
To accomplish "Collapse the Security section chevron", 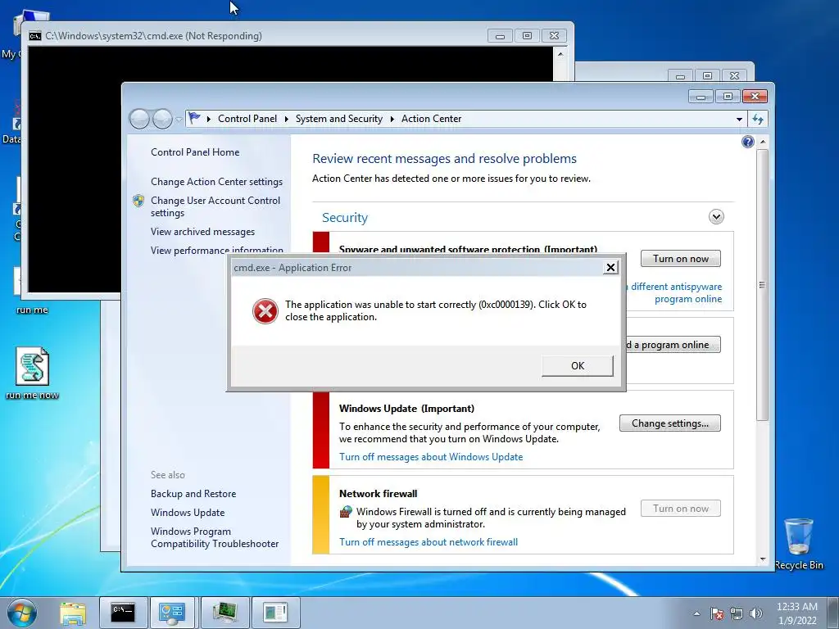I will click(x=716, y=216).
